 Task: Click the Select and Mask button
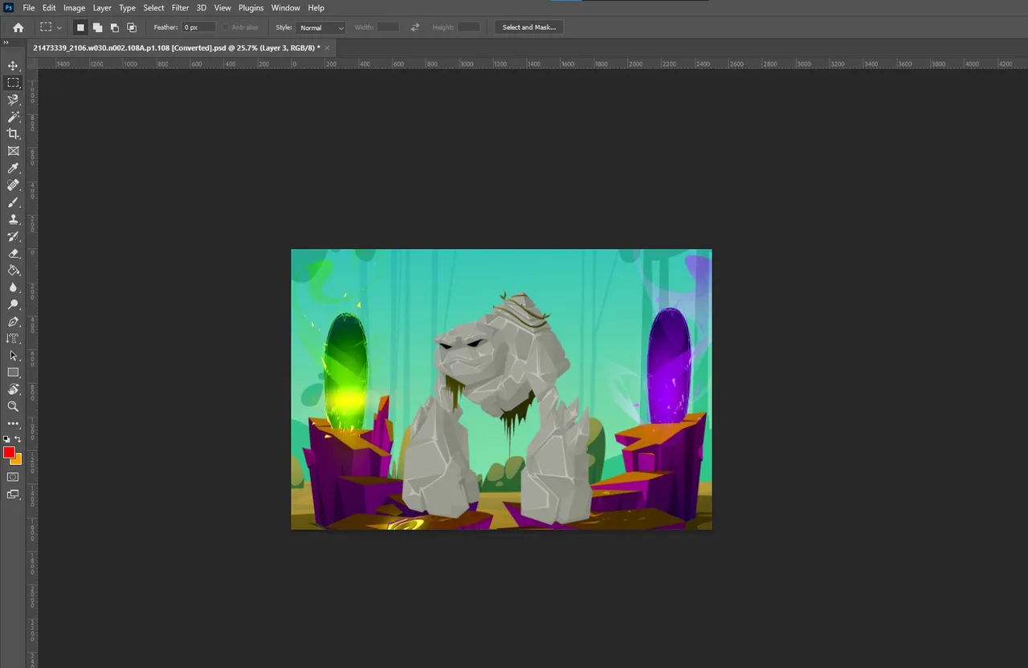529,27
